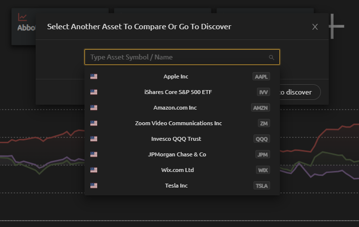The image size is (359, 227).
Task: Select Invesco QQQ Trust option
Action: point(176,139)
